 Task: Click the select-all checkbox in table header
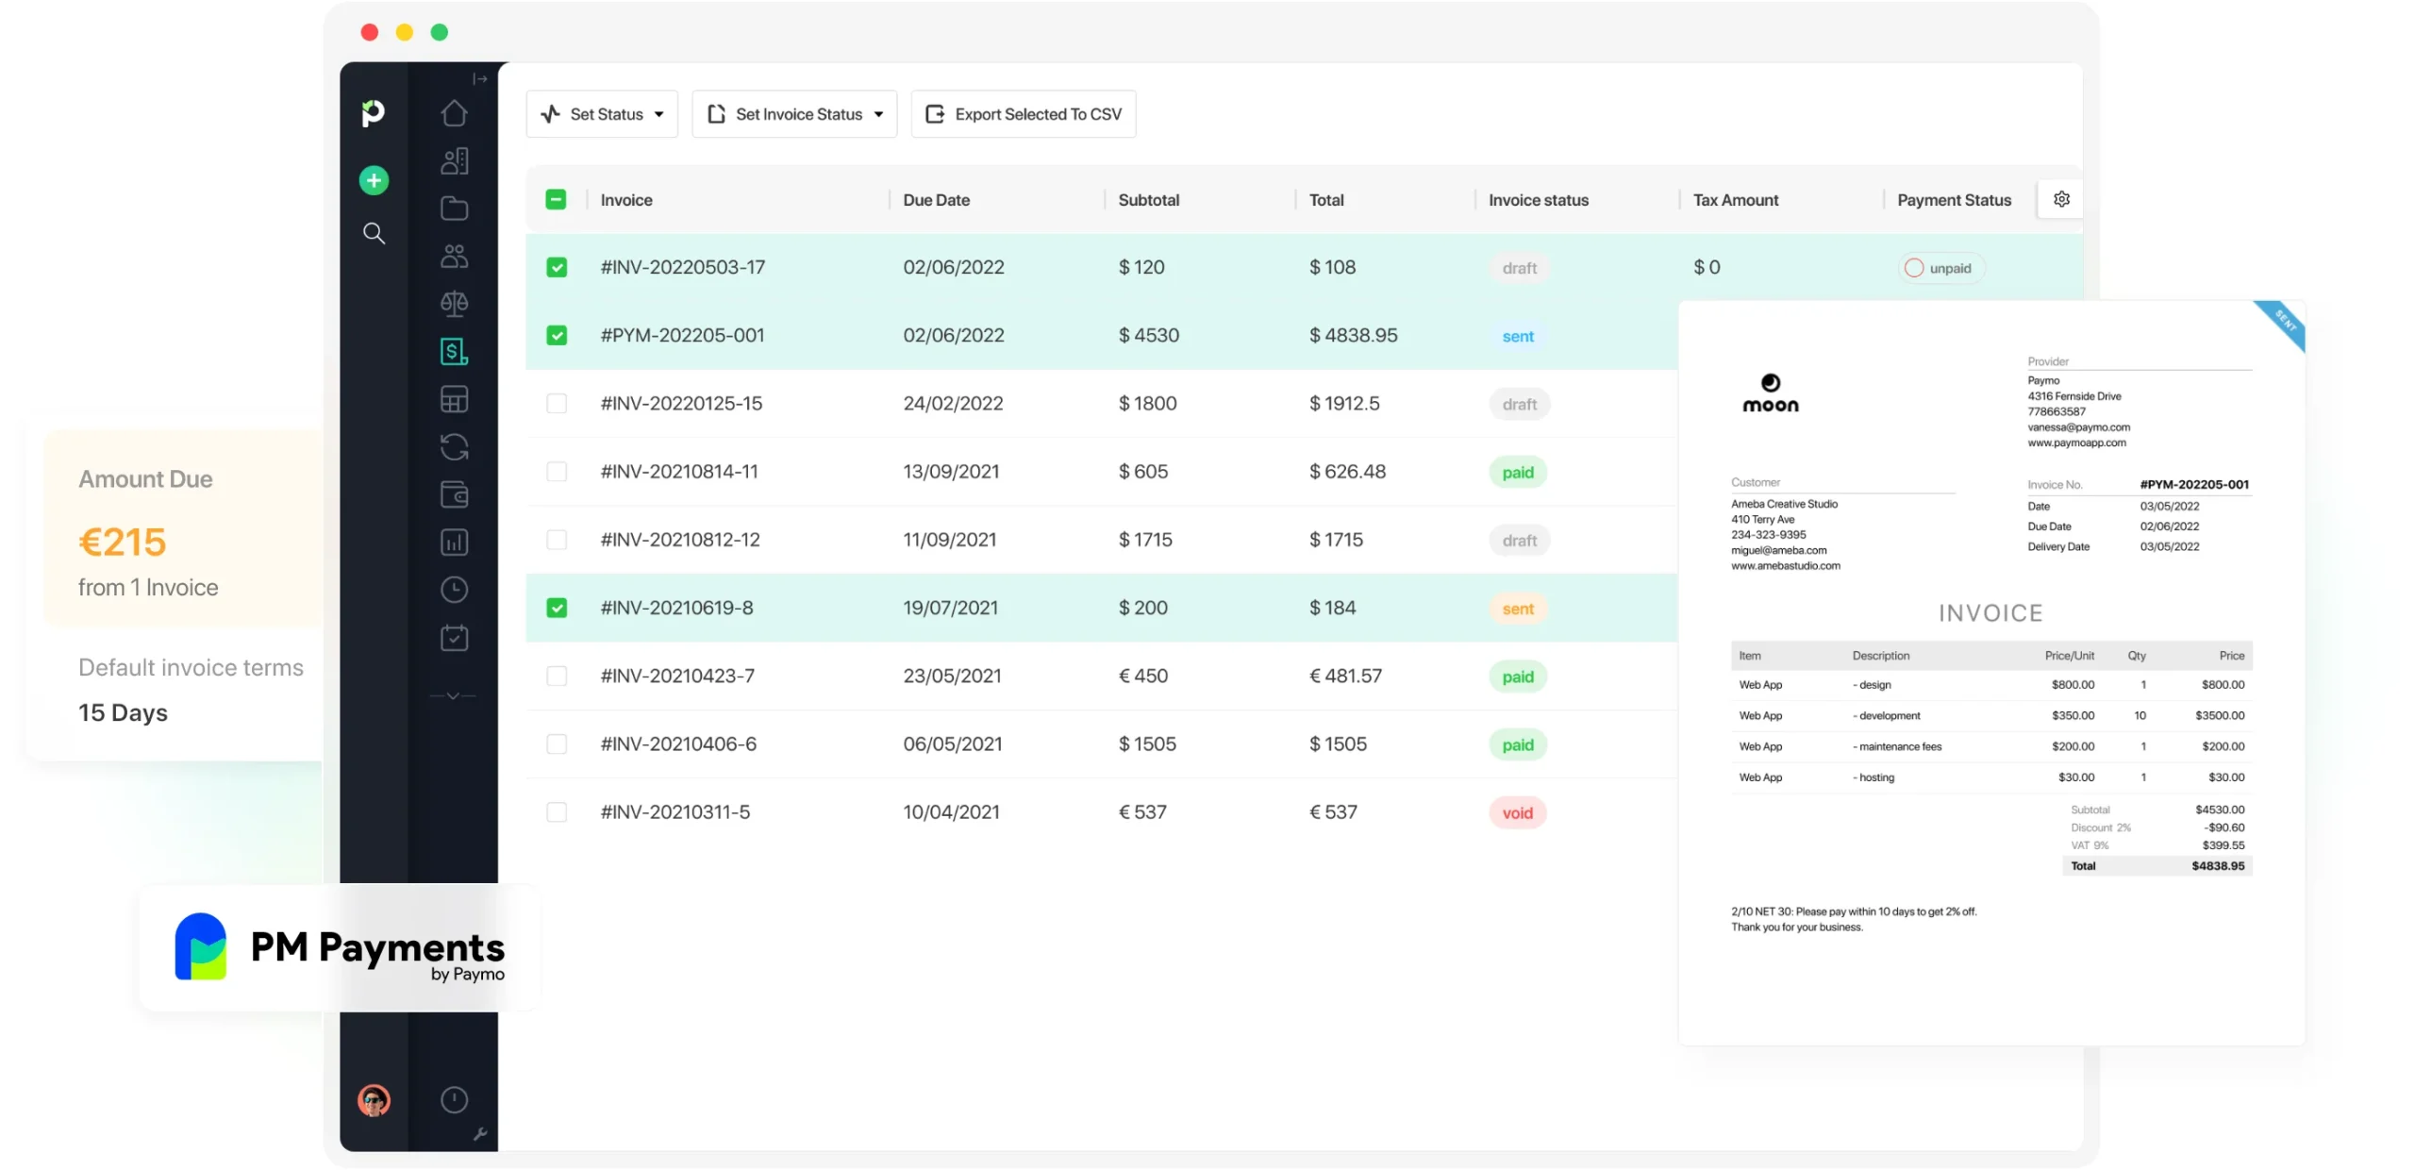pos(556,199)
